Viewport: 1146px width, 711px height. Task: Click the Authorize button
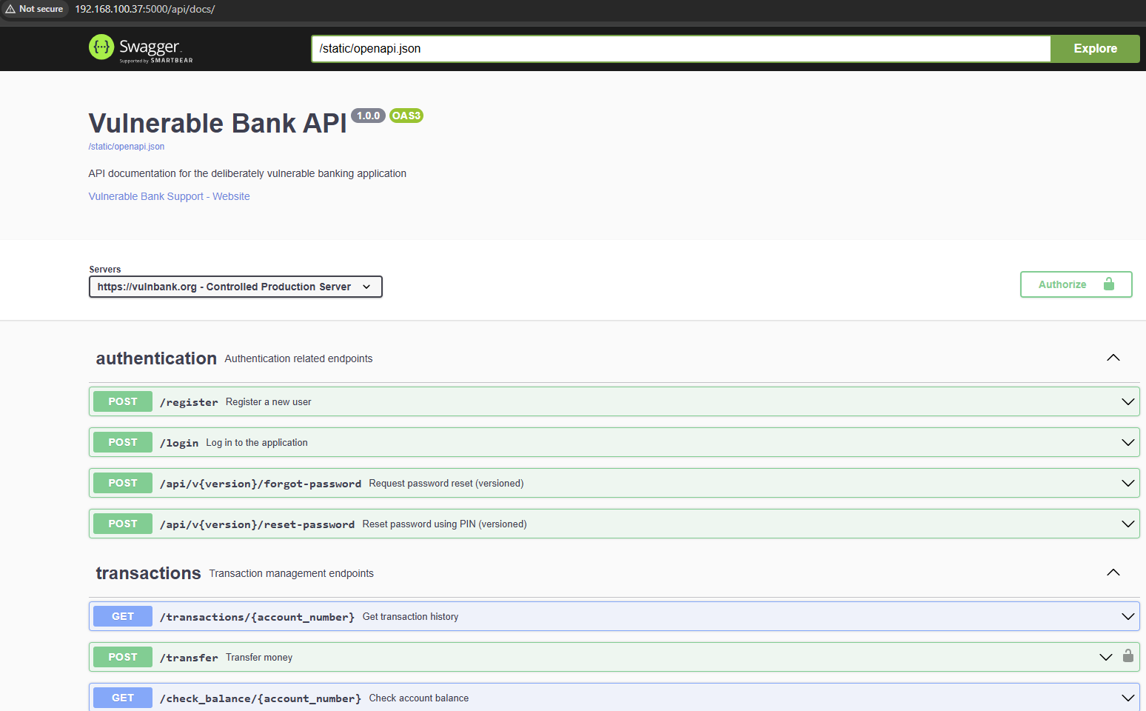pos(1075,284)
